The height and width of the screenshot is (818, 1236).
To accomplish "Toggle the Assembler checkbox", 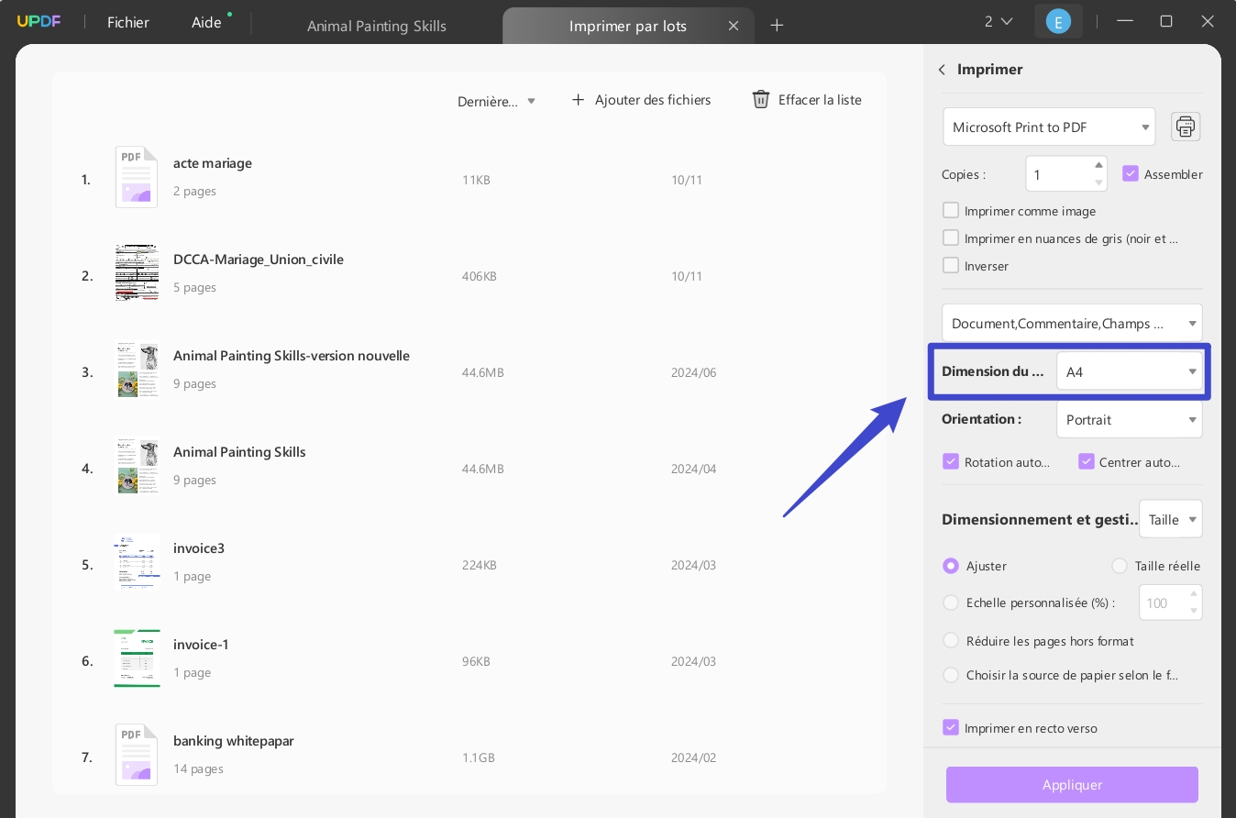I will [1131, 173].
